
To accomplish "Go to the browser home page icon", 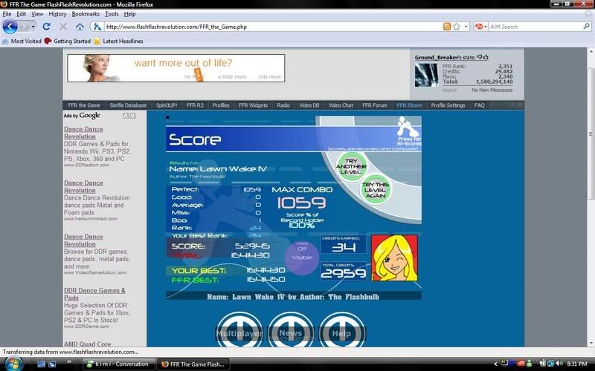I will click(x=80, y=27).
